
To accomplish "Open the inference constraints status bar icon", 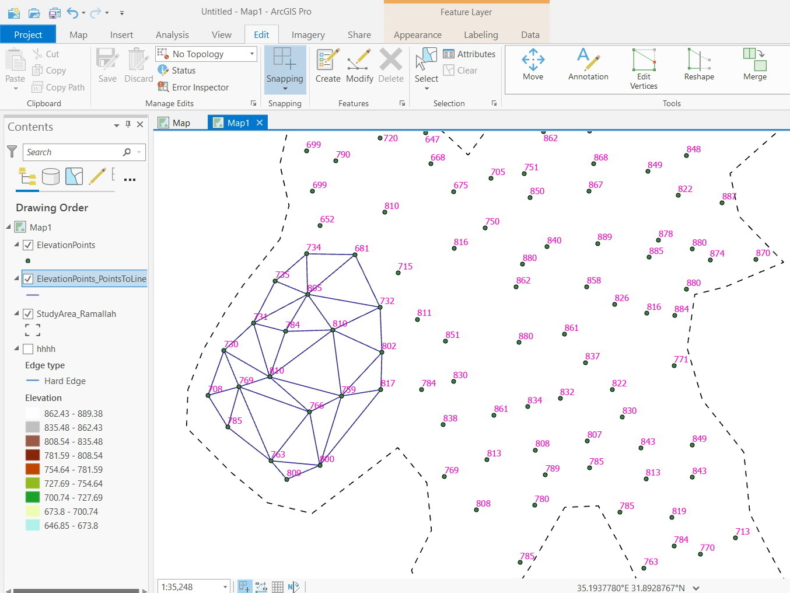I will click(x=261, y=587).
